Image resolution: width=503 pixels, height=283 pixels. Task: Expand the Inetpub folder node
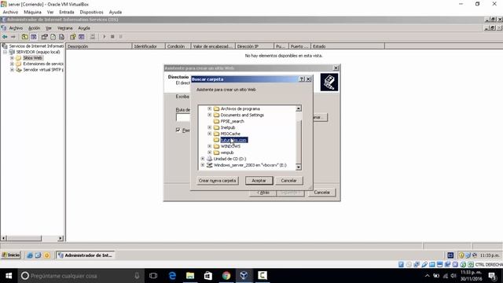tap(210, 127)
